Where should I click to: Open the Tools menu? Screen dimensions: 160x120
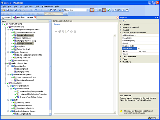tap(37, 6)
